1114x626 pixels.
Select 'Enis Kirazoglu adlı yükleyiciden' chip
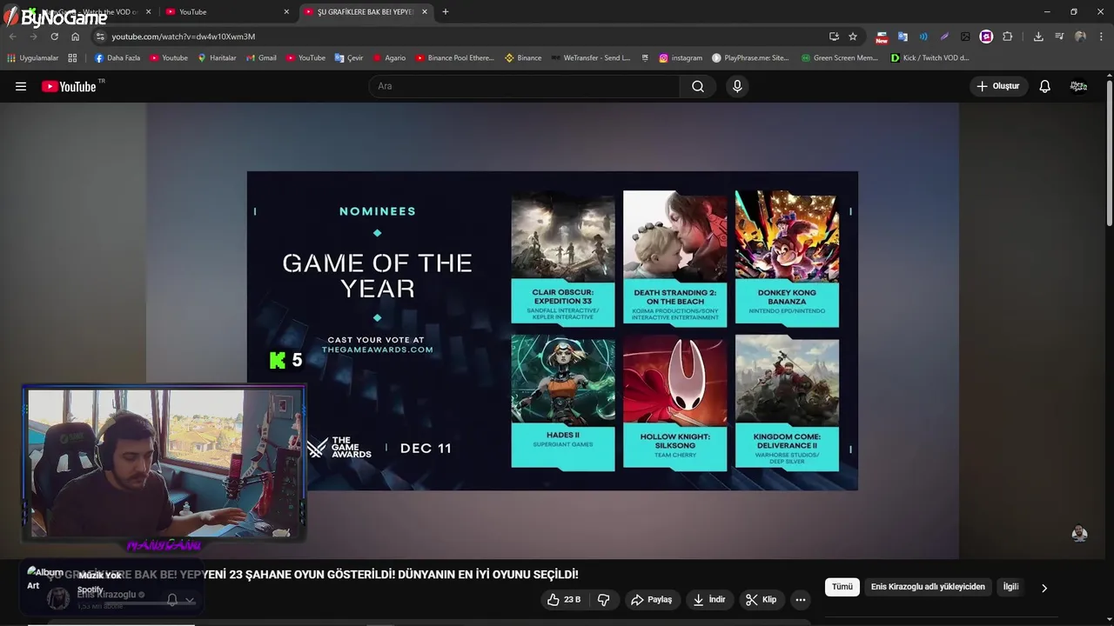[x=928, y=587]
